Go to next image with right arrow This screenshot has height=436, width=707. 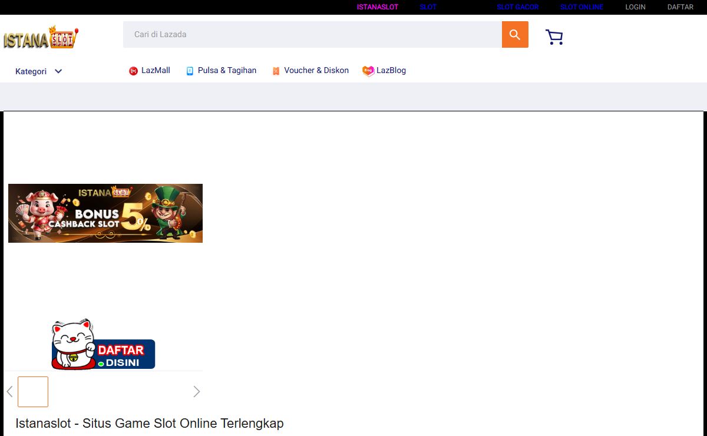(x=197, y=392)
